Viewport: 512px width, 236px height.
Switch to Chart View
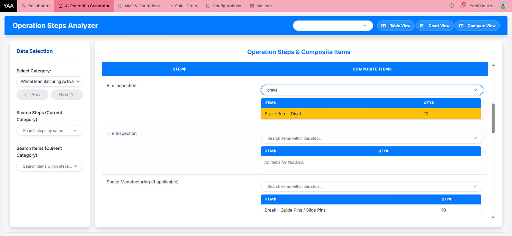pos(434,26)
